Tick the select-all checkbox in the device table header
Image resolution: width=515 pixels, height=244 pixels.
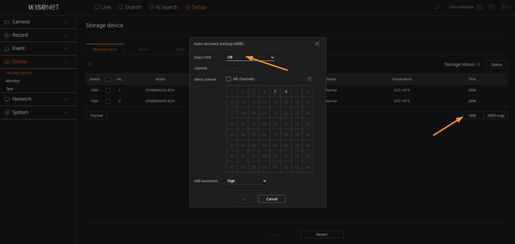[x=108, y=79]
